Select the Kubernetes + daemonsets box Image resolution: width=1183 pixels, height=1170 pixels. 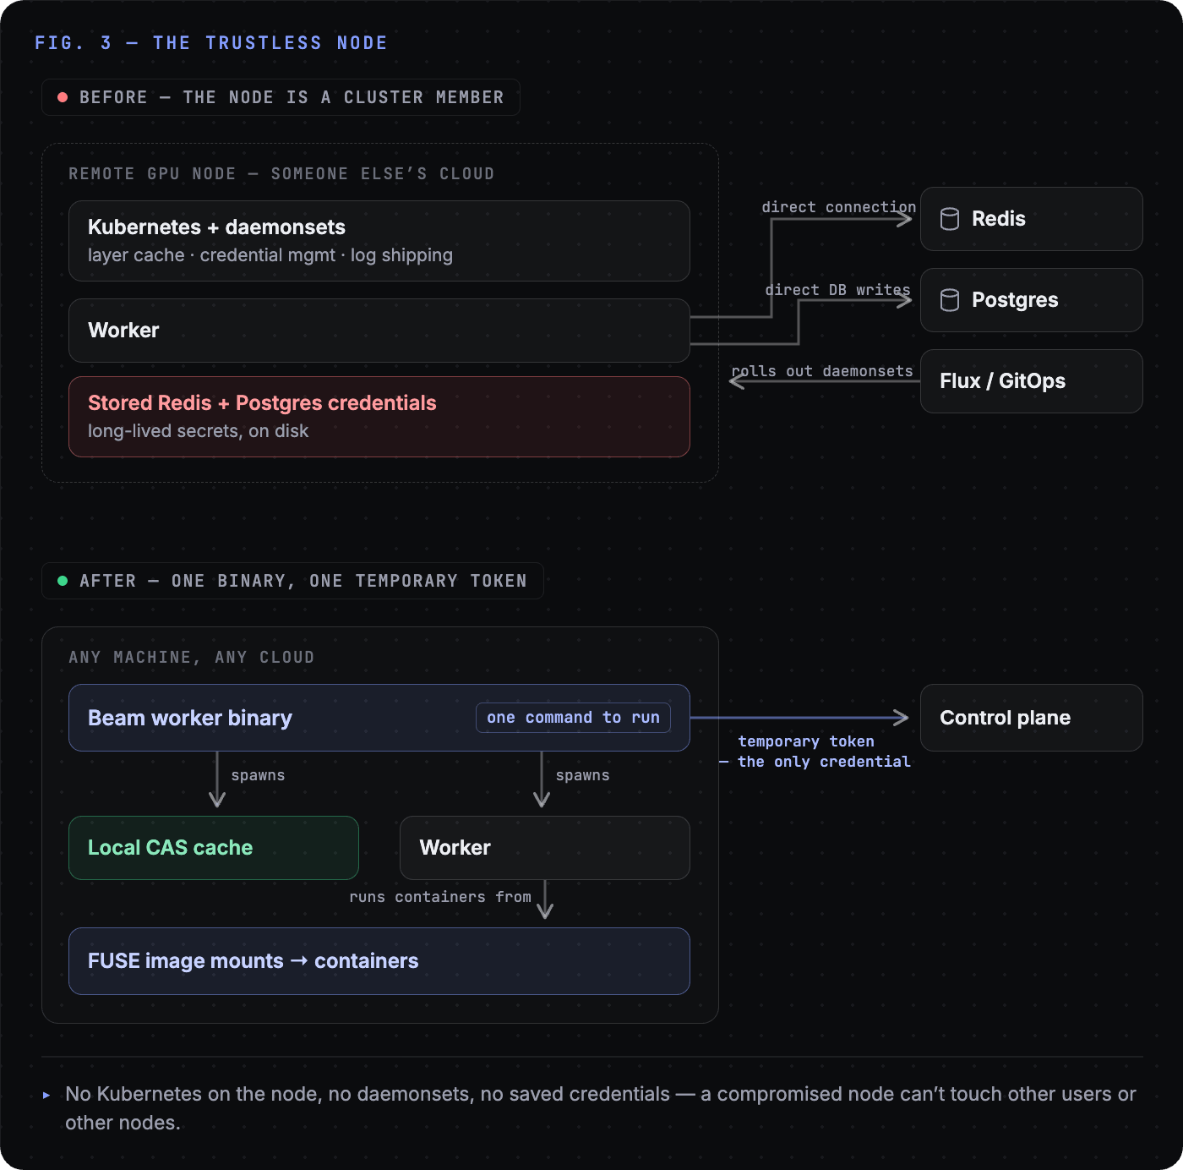[x=379, y=241]
